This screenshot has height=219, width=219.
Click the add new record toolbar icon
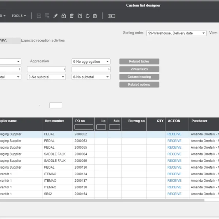coord(39,16)
